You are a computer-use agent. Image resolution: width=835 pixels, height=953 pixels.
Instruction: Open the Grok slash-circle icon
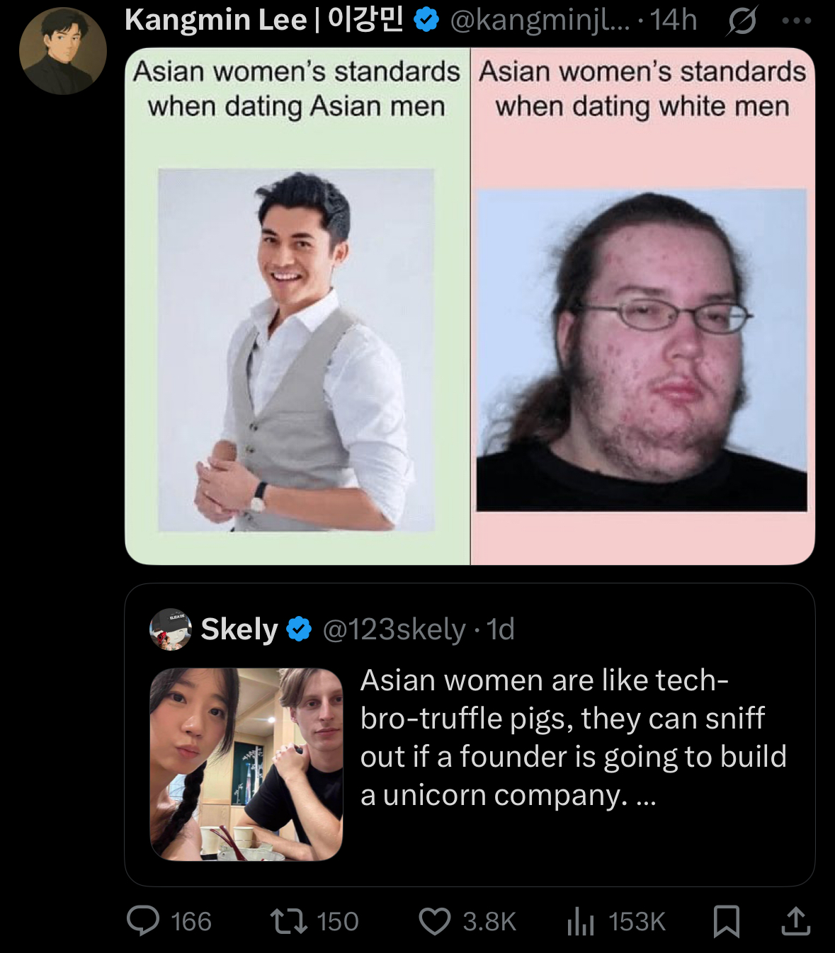tap(742, 21)
